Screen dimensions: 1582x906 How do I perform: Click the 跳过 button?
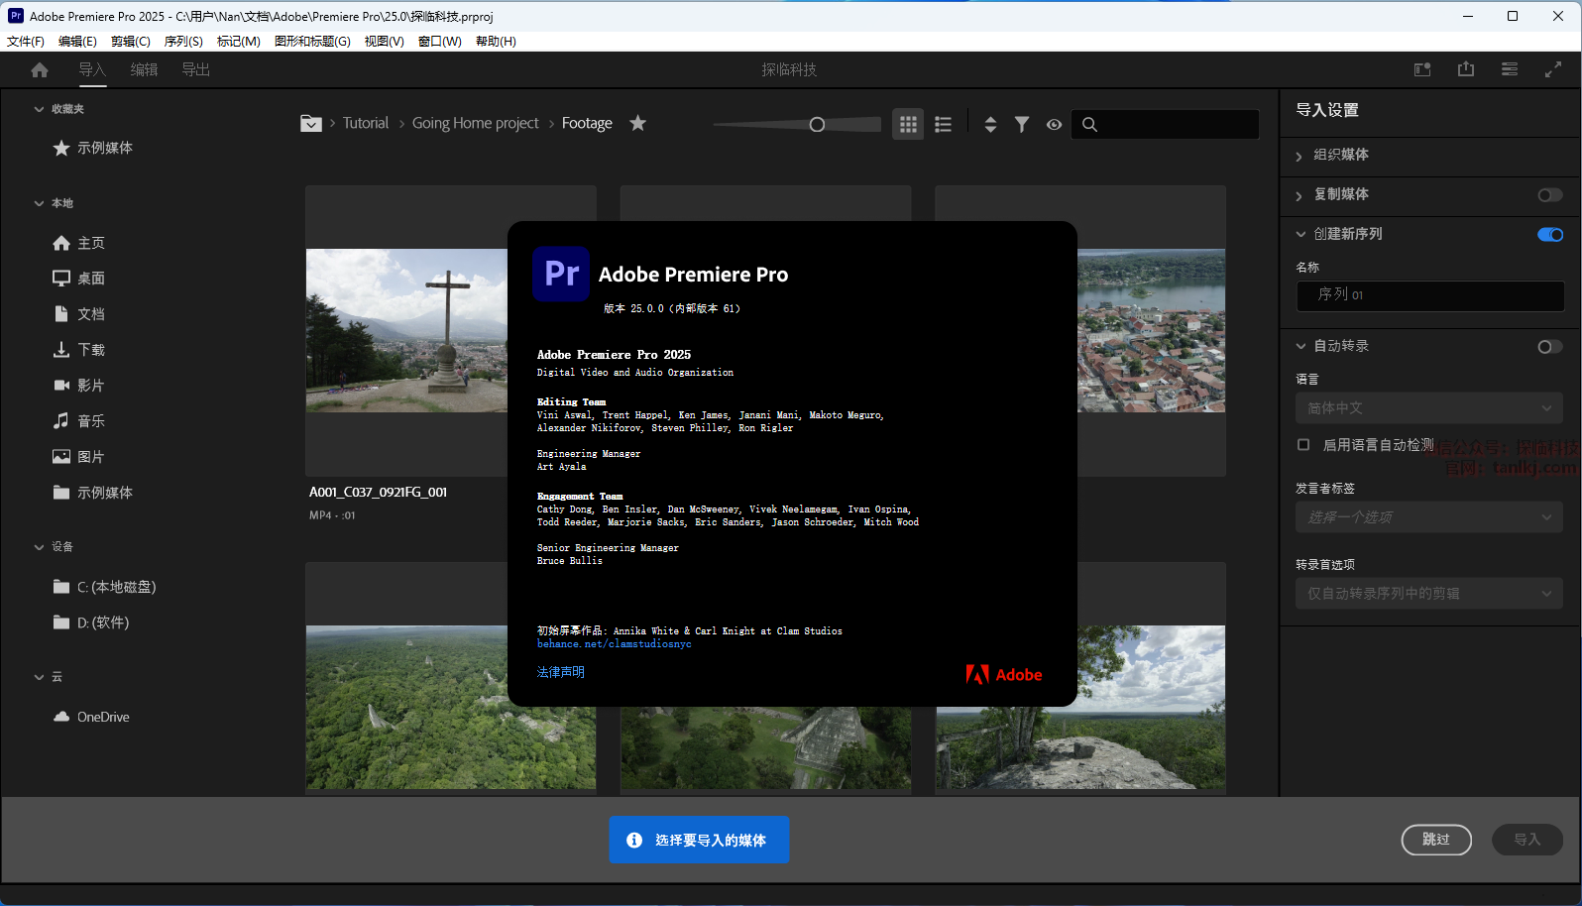1435,840
